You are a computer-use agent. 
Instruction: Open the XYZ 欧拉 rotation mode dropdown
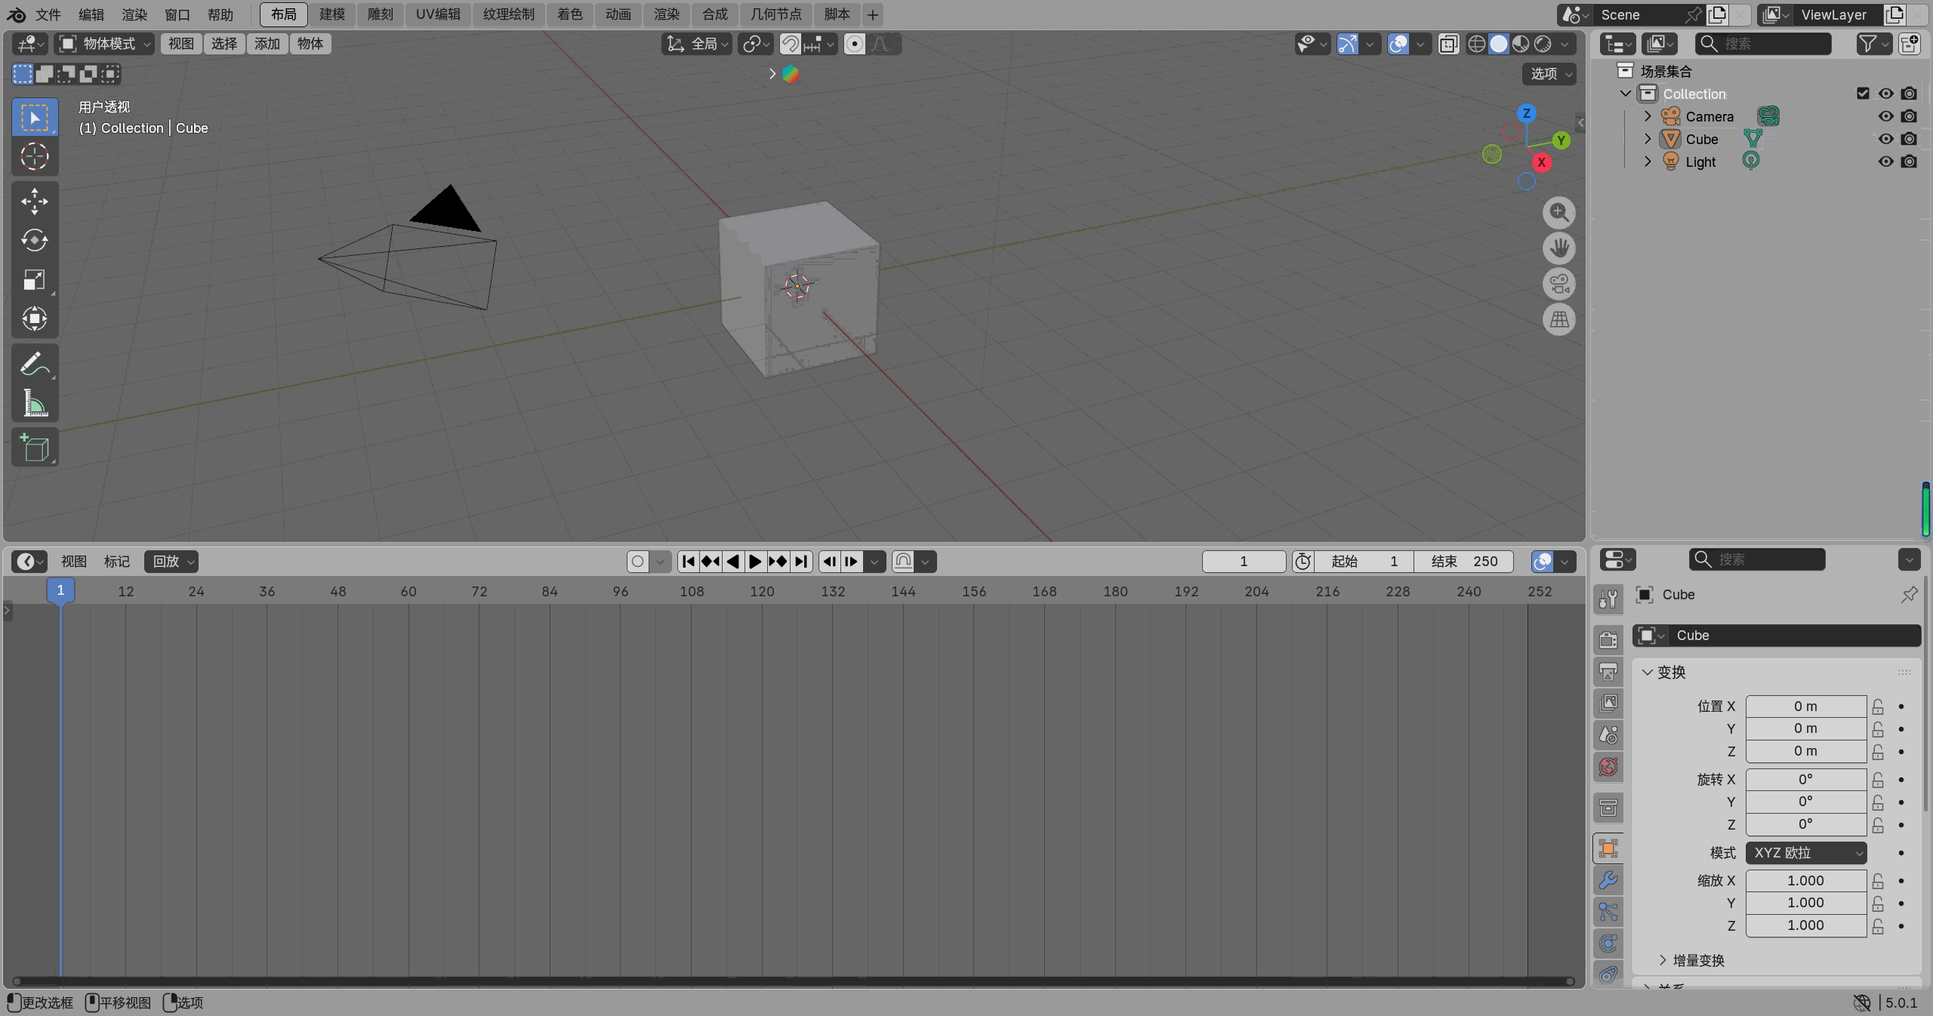[1805, 853]
